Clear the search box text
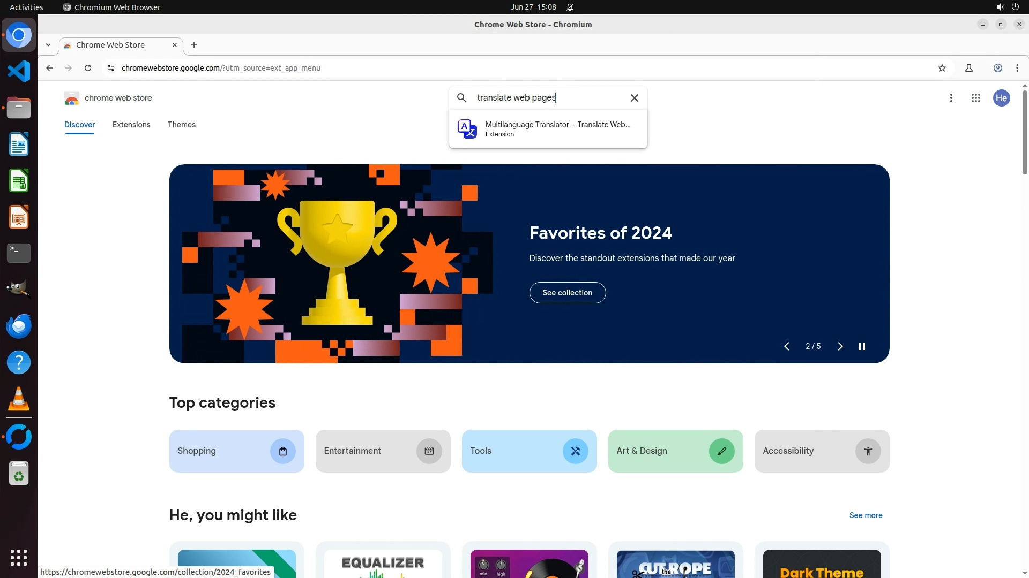 coord(634,98)
